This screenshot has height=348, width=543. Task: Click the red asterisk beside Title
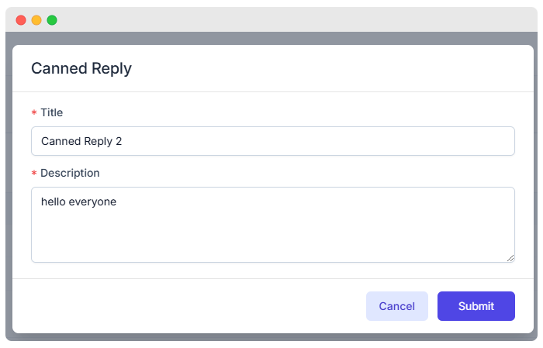[x=34, y=112]
